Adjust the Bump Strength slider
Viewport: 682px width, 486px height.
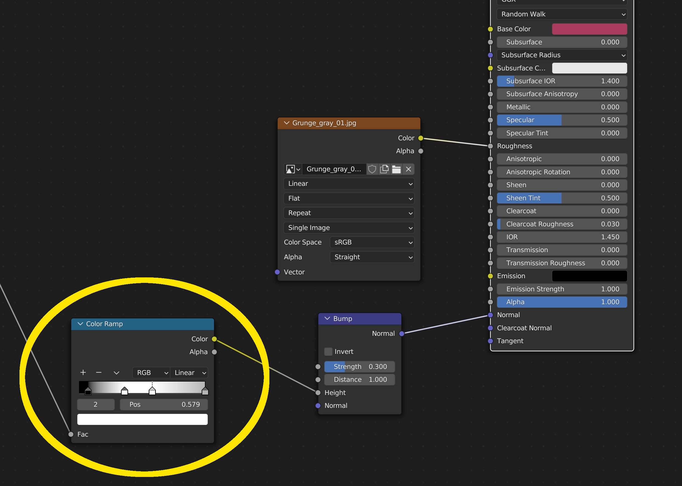359,366
